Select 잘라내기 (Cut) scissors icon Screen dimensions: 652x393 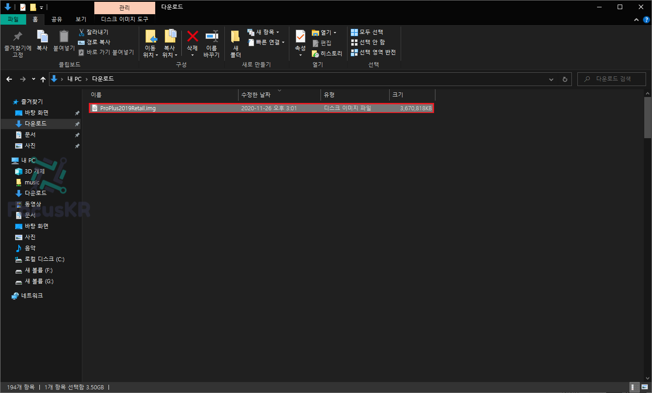81,32
